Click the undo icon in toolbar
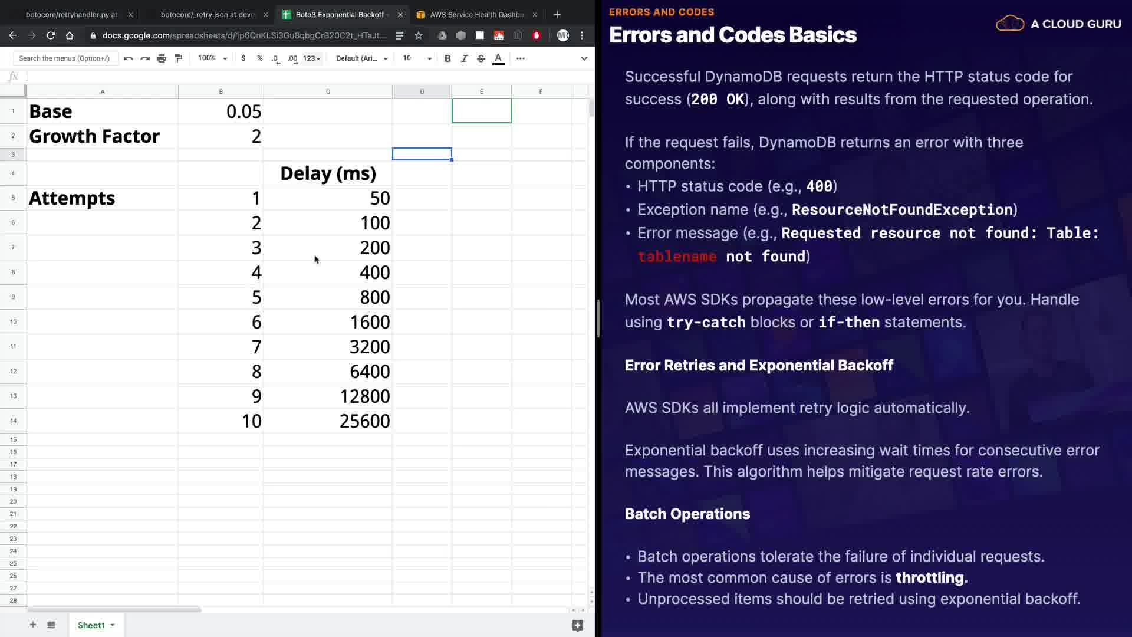This screenshot has width=1132, height=637. pos(128,58)
